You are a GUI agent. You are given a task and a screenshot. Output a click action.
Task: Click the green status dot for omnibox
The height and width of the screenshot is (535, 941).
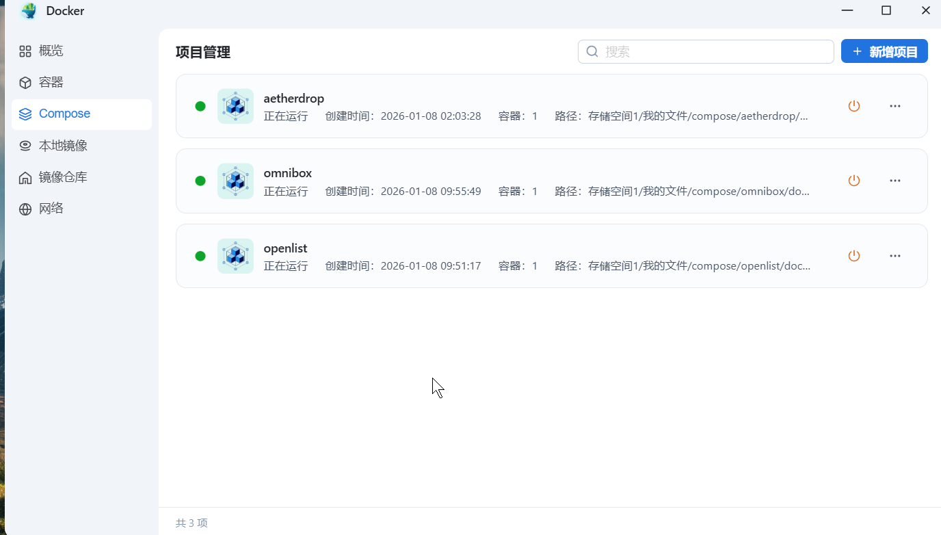point(200,181)
